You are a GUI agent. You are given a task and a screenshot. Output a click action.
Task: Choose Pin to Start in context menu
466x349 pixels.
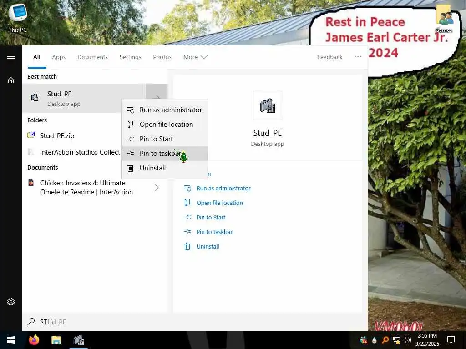pyautogui.click(x=164, y=139)
